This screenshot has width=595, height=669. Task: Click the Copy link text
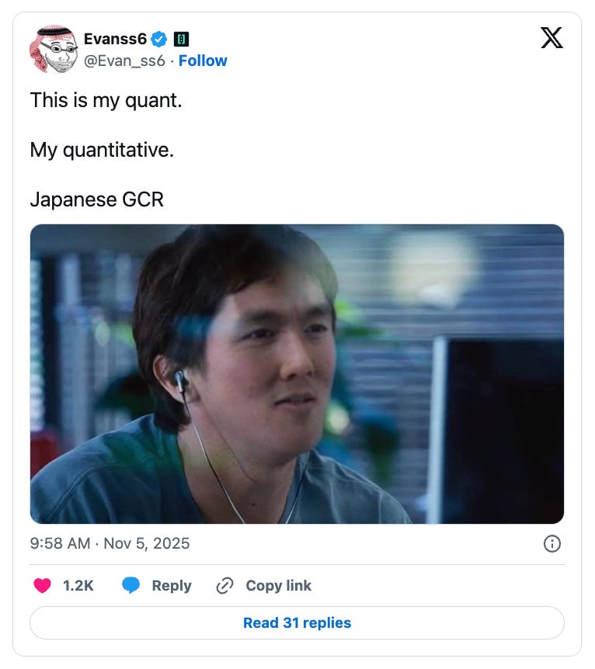(x=279, y=585)
